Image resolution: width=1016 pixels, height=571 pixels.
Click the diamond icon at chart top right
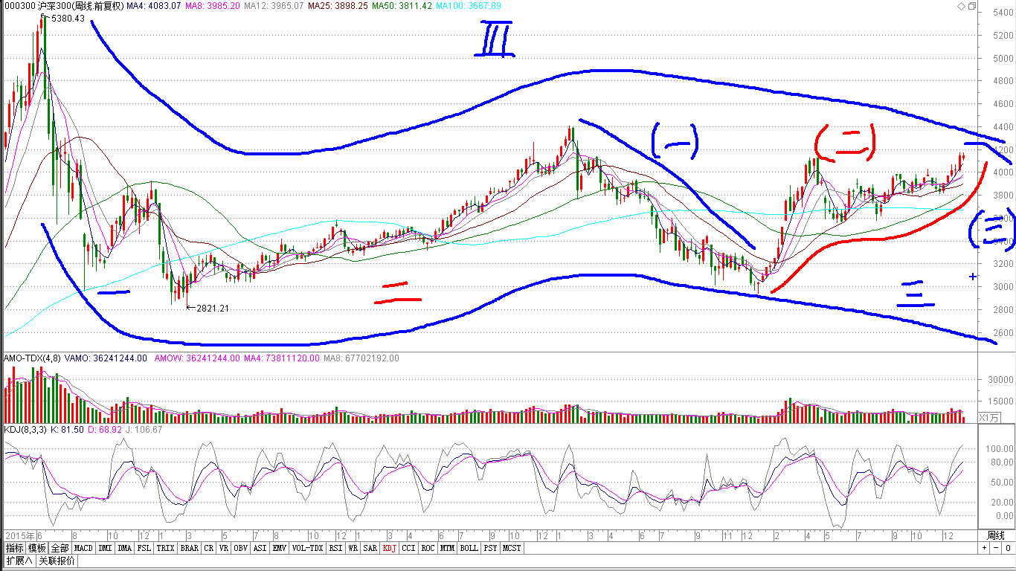click(962, 6)
